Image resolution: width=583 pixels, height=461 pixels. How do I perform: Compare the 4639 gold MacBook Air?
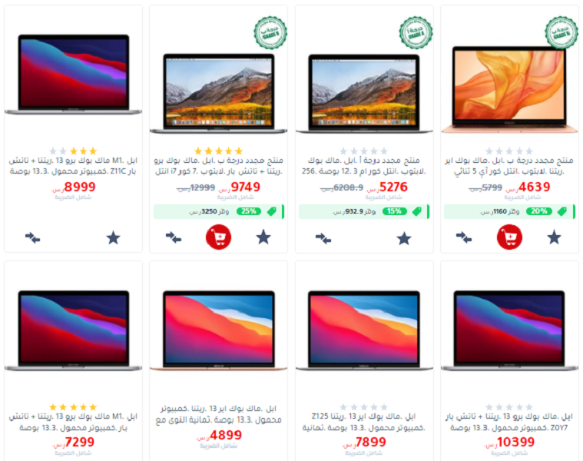pyautogui.click(x=464, y=237)
